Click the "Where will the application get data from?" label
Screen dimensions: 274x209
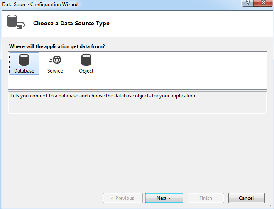click(57, 46)
